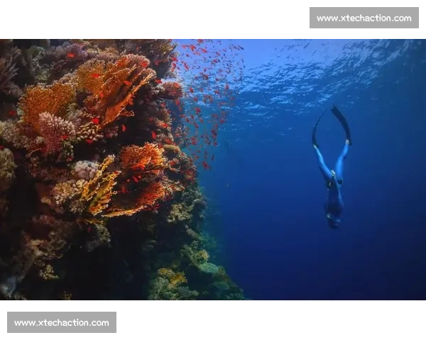Click the diver's head near the mask
The width and height of the screenshot is (426, 340).
pyautogui.click(x=333, y=220)
